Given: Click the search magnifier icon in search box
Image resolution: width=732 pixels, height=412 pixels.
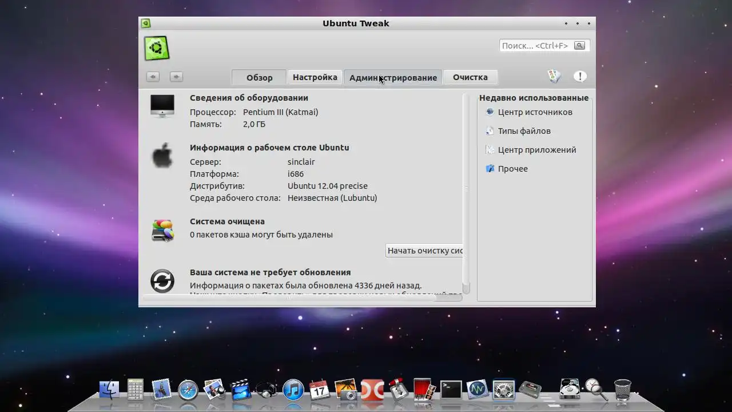Looking at the screenshot, I should (x=579, y=46).
